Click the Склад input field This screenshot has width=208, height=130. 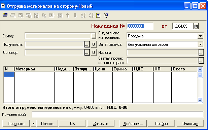pyautogui.click(x=58, y=36)
